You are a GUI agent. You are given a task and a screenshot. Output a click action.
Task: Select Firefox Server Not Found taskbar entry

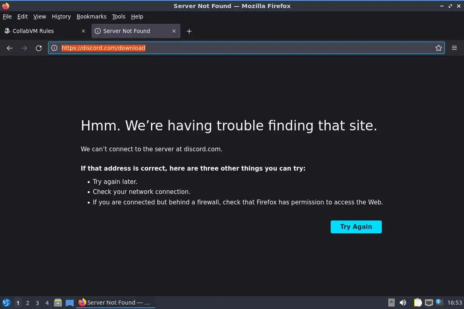click(x=116, y=303)
